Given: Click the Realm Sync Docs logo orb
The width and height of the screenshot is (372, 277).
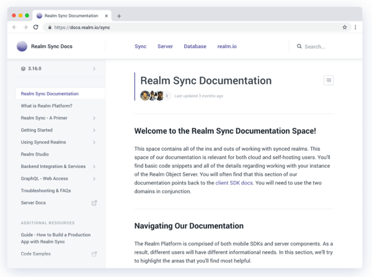Looking at the screenshot, I should click(22, 46).
